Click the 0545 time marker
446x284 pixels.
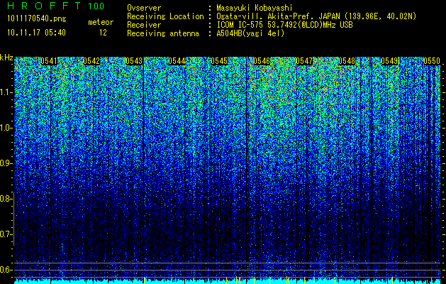[x=219, y=61]
